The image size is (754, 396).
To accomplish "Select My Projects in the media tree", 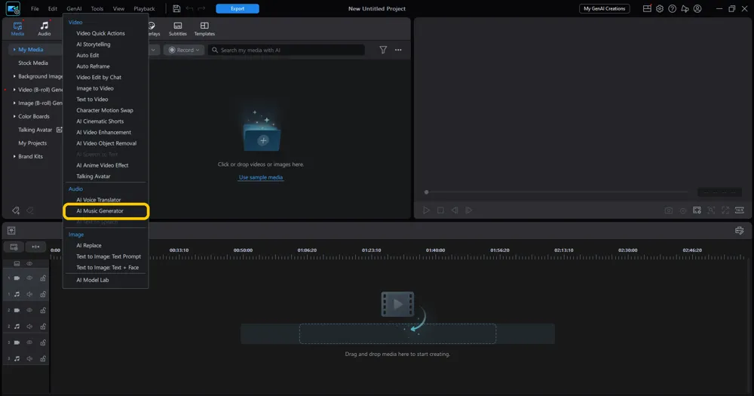I will tap(32, 143).
